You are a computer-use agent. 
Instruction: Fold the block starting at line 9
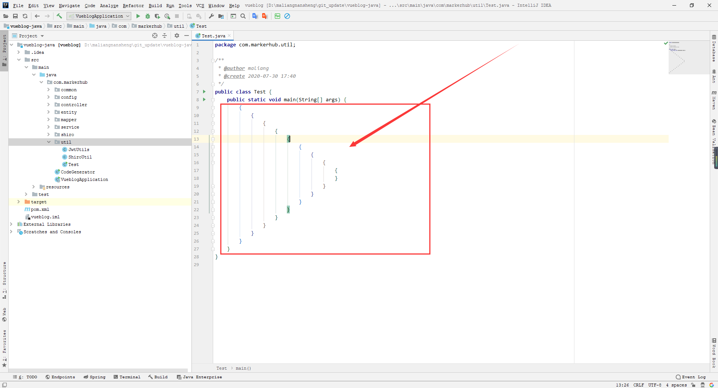213,108
